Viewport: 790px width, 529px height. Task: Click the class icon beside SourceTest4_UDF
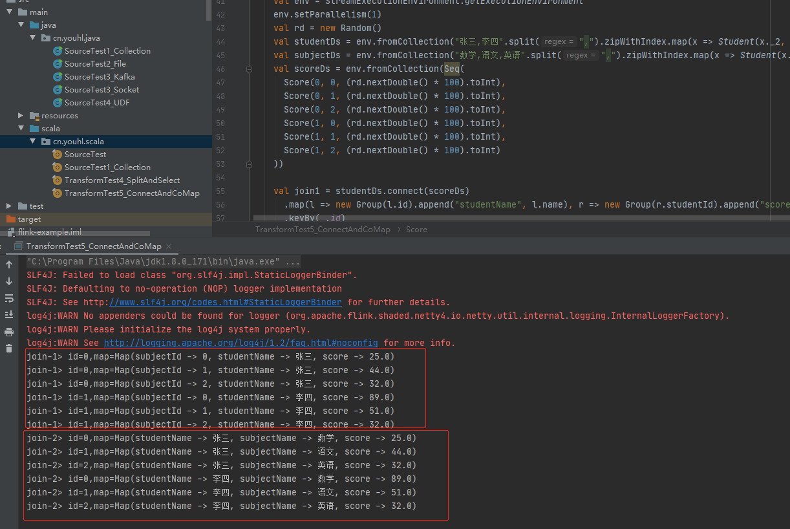[58, 103]
